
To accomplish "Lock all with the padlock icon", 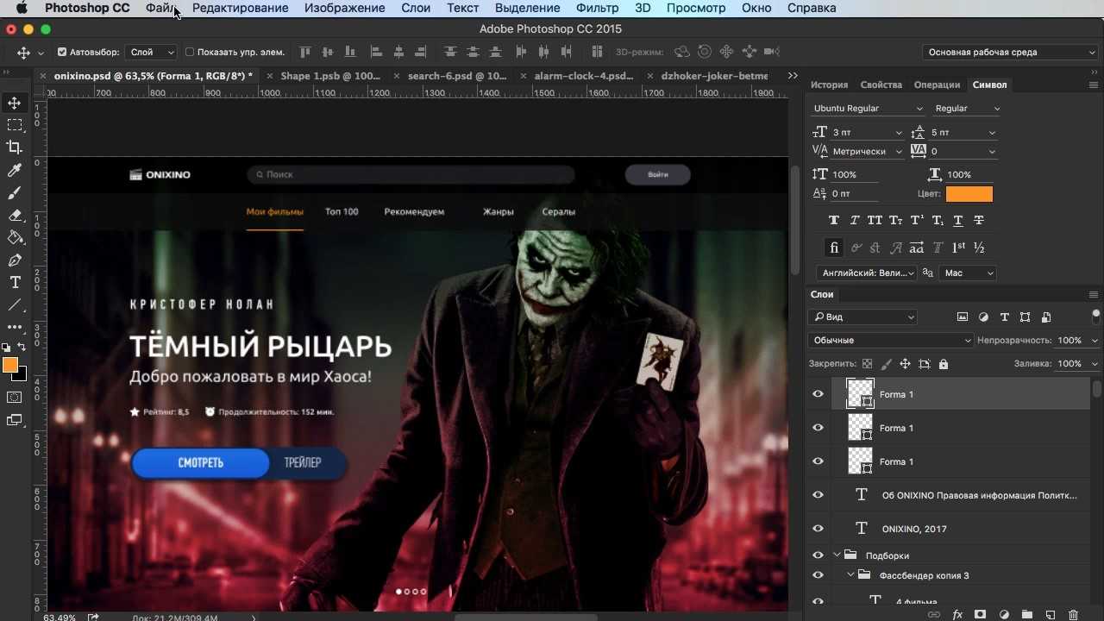I will pos(944,364).
